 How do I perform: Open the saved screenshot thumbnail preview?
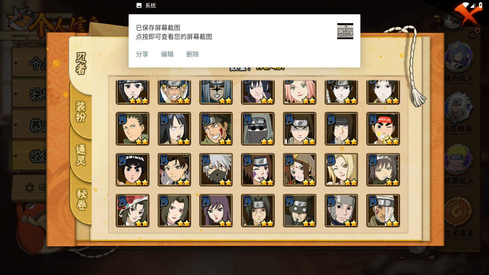point(345,31)
